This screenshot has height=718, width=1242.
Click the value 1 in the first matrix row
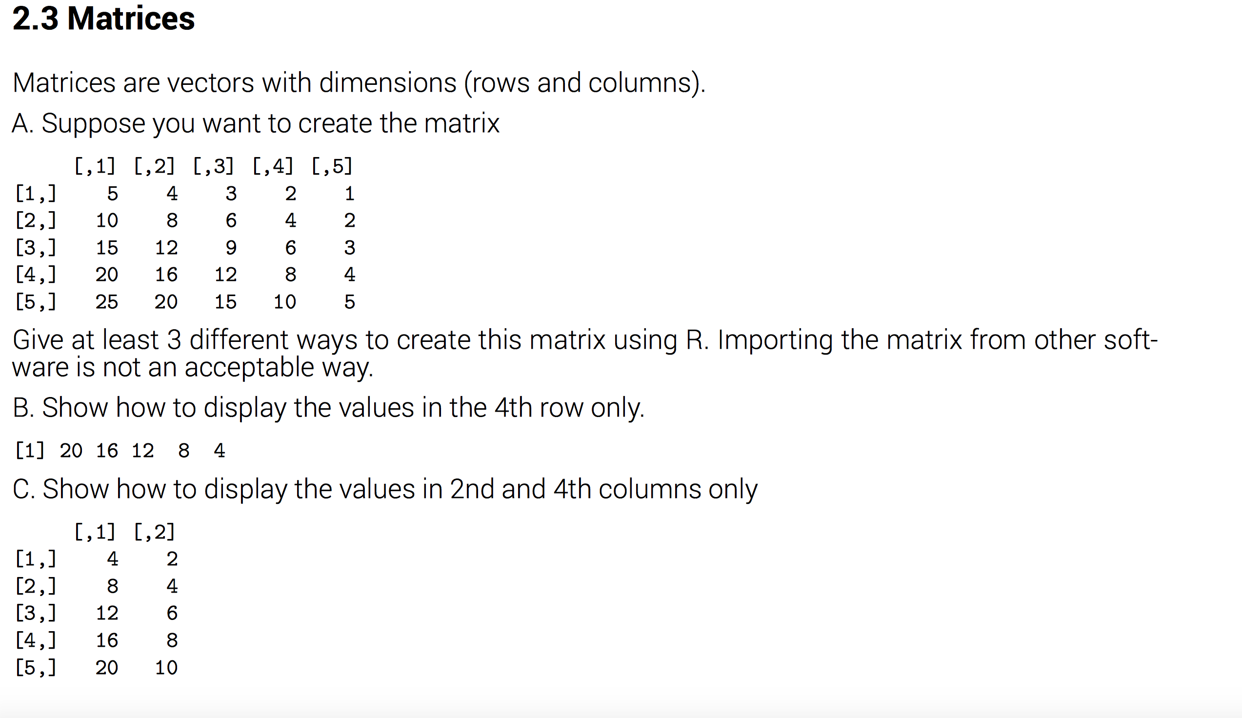(349, 193)
